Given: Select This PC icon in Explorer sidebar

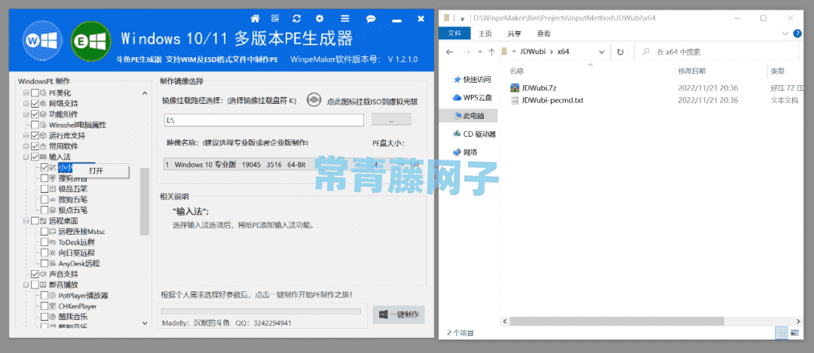Looking at the screenshot, I should point(458,115).
